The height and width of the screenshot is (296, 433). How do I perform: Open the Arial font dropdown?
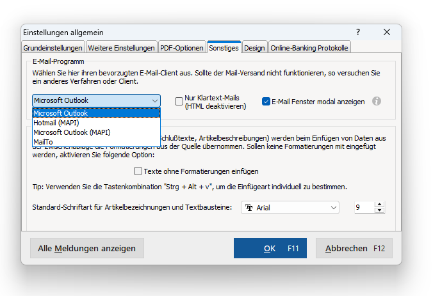(334, 208)
